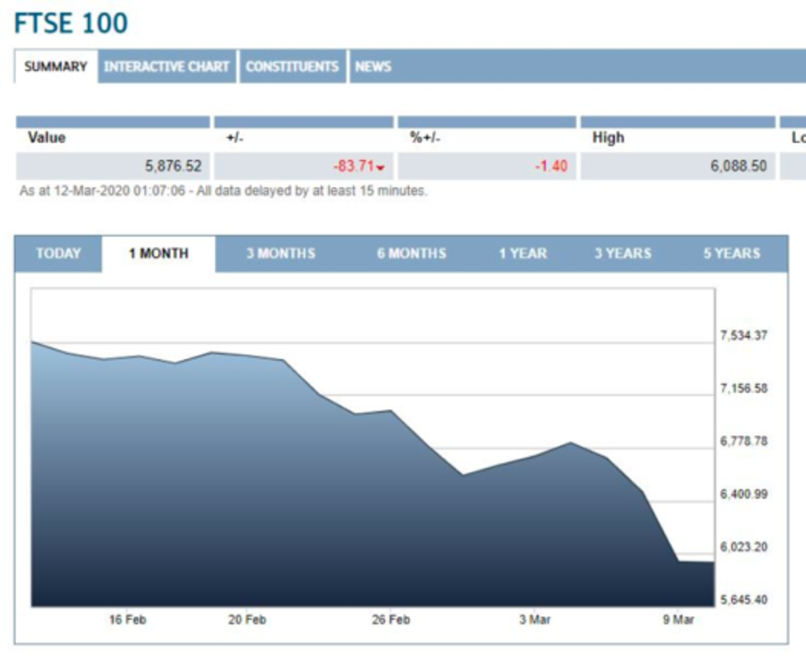Click the red down arrow beside -83.71
The image size is (806, 659).
[x=381, y=169]
